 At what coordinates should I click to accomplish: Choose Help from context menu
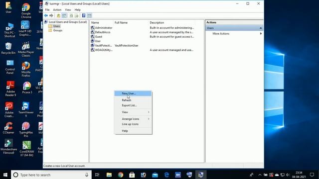133,131
